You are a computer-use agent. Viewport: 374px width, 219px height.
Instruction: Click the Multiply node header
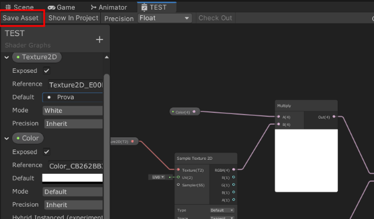pos(306,106)
